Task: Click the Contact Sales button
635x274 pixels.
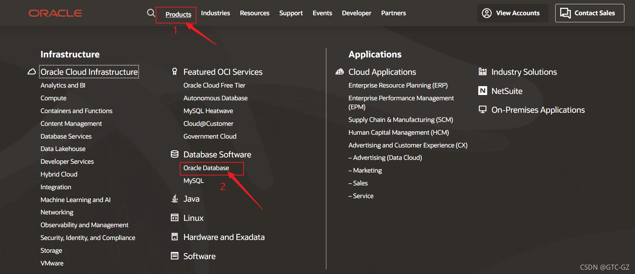Action: click(x=590, y=13)
